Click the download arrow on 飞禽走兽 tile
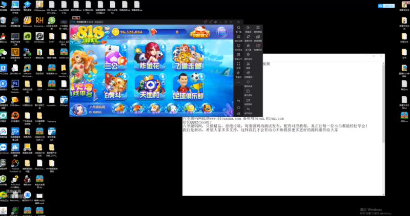Image resolution: width=410 pixels, height=216 pixels. [201, 47]
